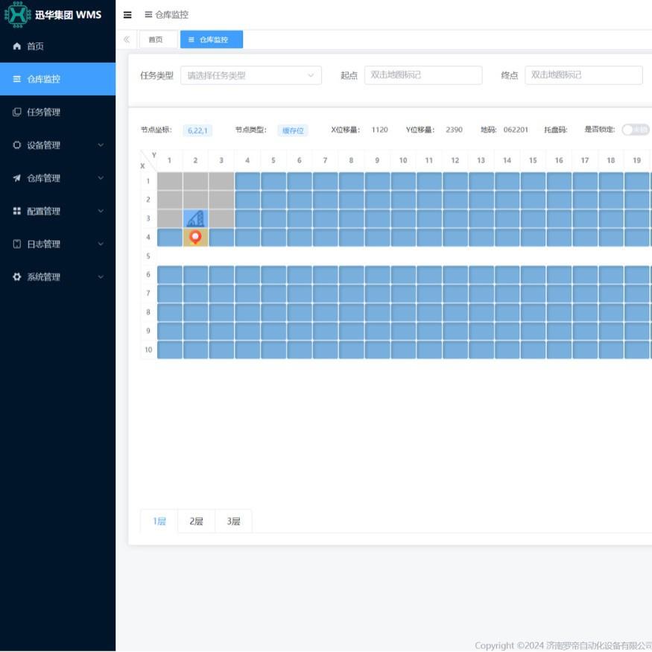Image resolution: width=652 pixels, height=652 pixels.
Task: Expand the 仓库管理 submenu arrow
Action: 101,178
